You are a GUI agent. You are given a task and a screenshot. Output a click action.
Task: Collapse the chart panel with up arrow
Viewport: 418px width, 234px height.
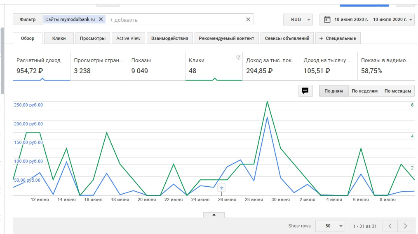point(214,215)
